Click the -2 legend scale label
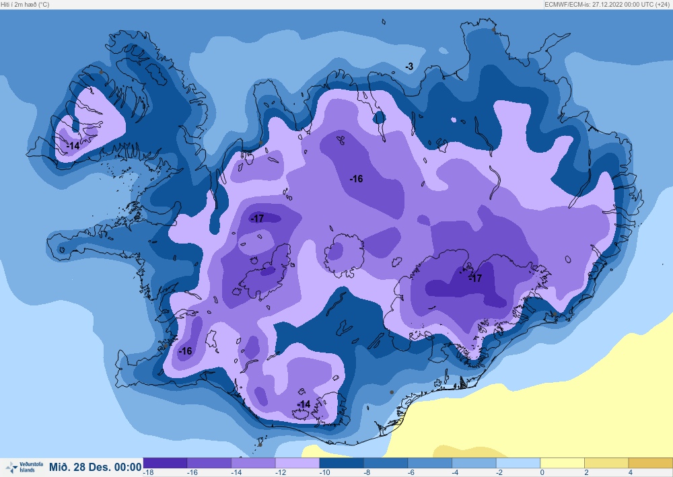 point(499,473)
